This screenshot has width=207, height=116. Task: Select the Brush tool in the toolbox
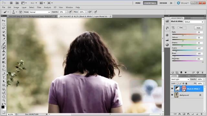click(4, 47)
